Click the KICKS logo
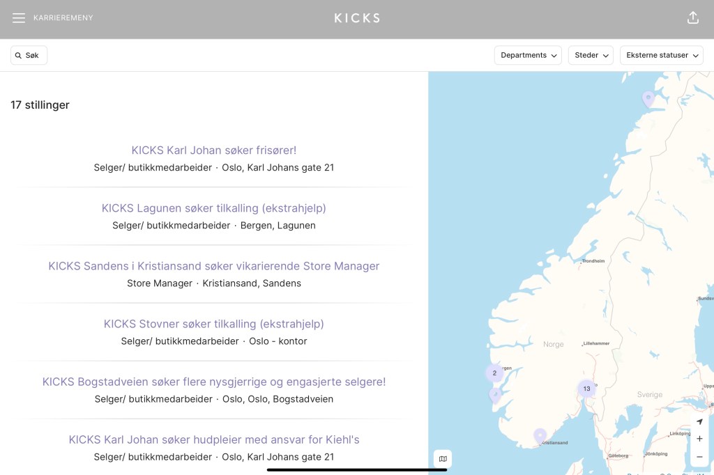The height and width of the screenshot is (475, 714). 357,18
